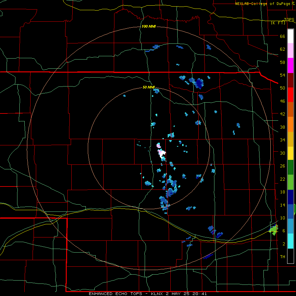Select the cyan legend band

[x=290, y=241]
